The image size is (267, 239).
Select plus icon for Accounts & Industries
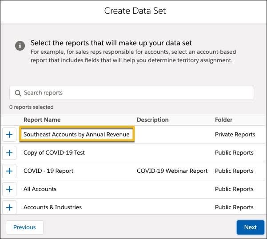tap(9, 207)
